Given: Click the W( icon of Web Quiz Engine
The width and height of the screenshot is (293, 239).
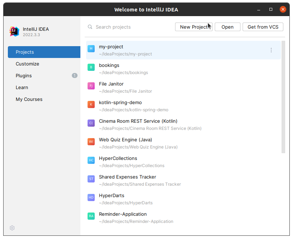Looking at the screenshot, I should 91,142.
